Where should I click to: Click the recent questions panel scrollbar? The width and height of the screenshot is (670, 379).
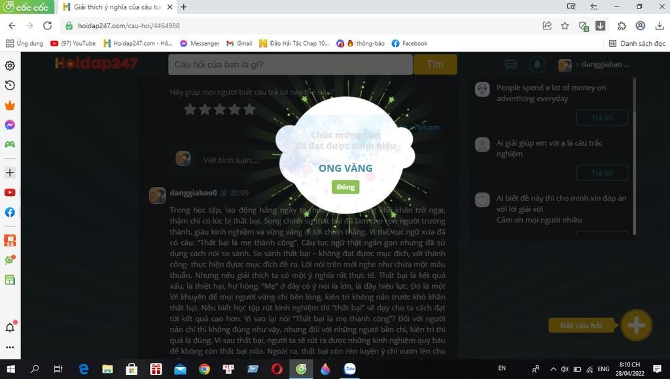[x=634, y=156]
